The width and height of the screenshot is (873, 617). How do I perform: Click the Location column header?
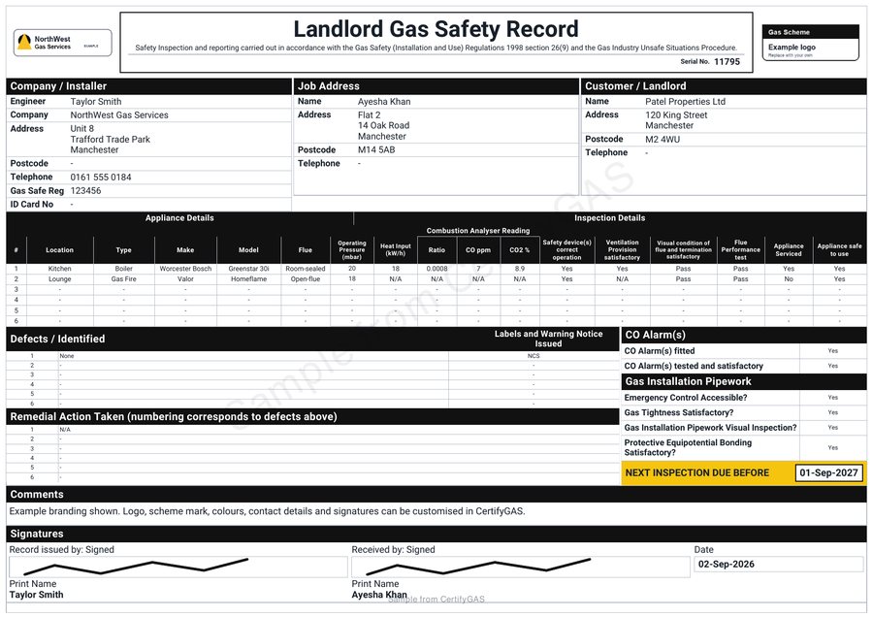pos(59,250)
